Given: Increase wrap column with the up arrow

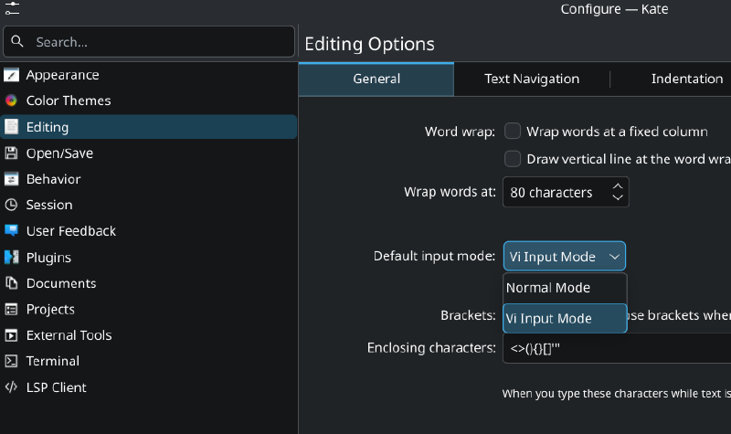Looking at the screenshot, I should click(618, 186).
